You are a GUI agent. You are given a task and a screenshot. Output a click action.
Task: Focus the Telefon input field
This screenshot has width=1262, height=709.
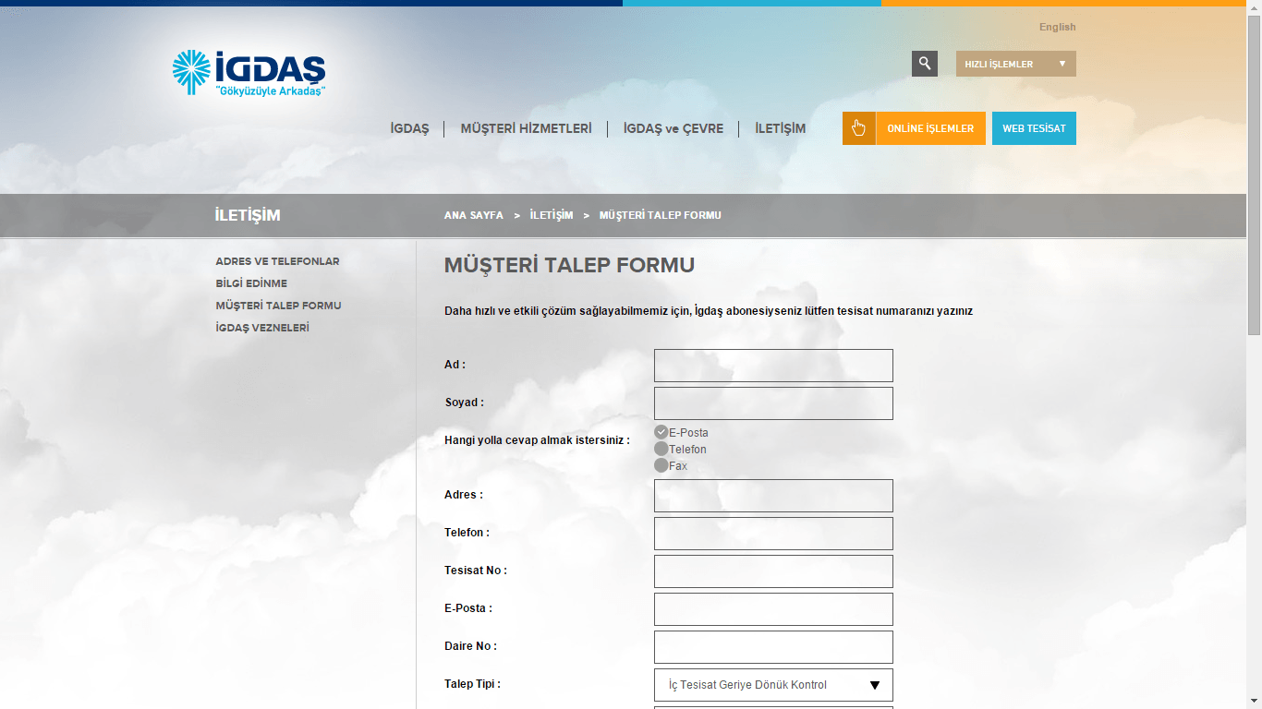click(x=773, y=534)
